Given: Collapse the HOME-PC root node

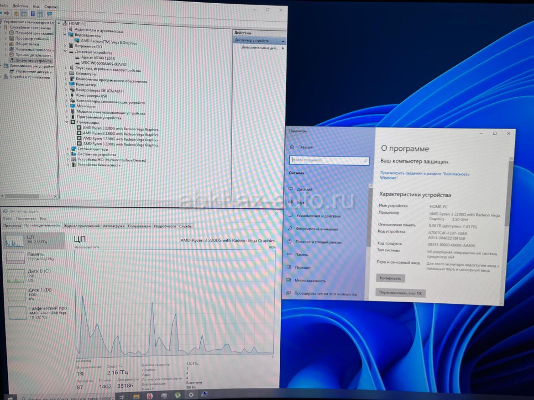Looking at the screenshot, I should 59,23.
